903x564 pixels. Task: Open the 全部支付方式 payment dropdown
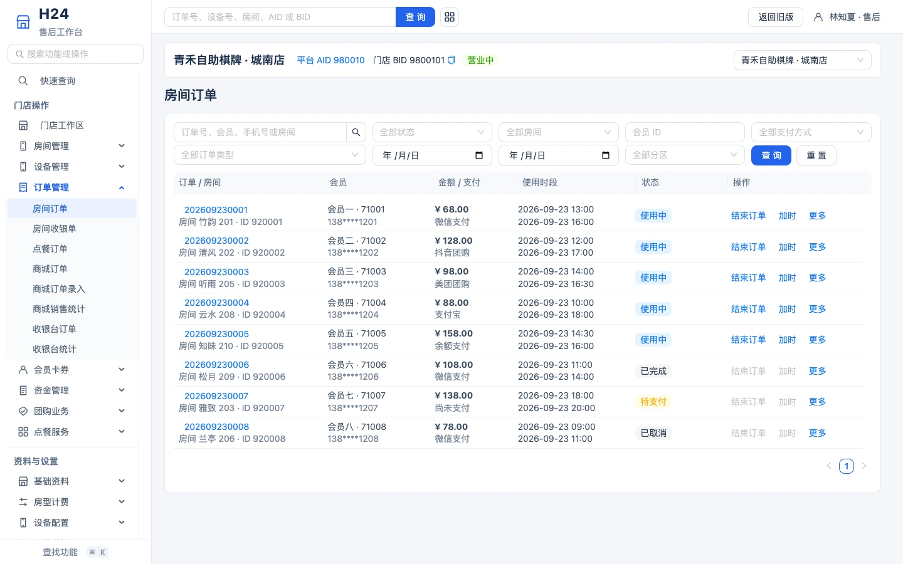(811, 132)
